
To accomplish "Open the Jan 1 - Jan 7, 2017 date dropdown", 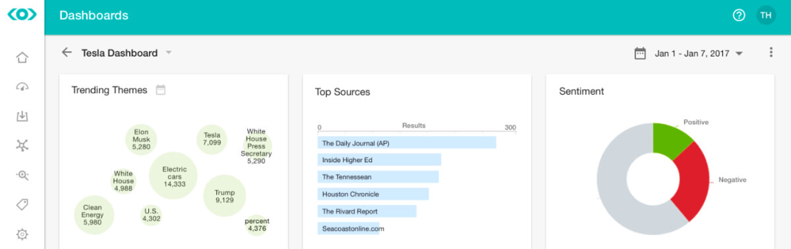I will [688, 53].
